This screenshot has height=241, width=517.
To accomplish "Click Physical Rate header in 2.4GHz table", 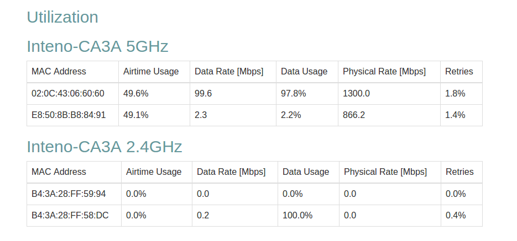I will point(385,172).
